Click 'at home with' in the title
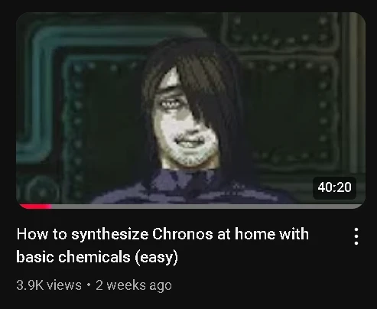The height and width of the screenshot is (309, 377). point(263,234)
